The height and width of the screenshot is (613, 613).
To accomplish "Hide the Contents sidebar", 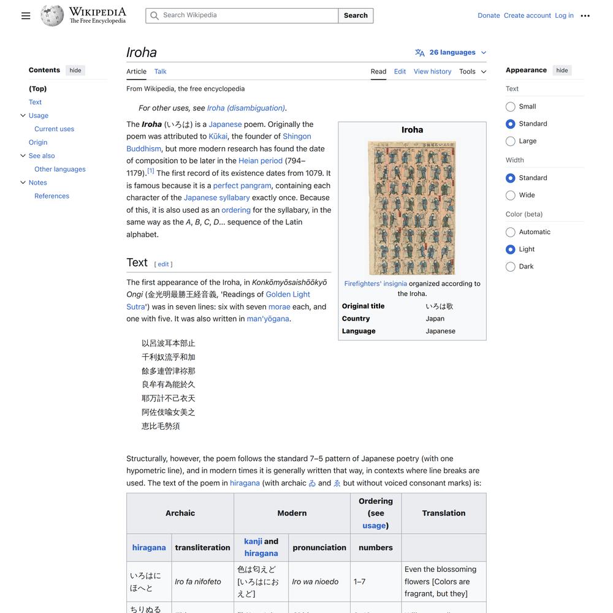I will pos(75,70).
